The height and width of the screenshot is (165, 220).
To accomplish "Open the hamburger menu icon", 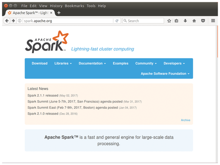I will coord(213,21).
